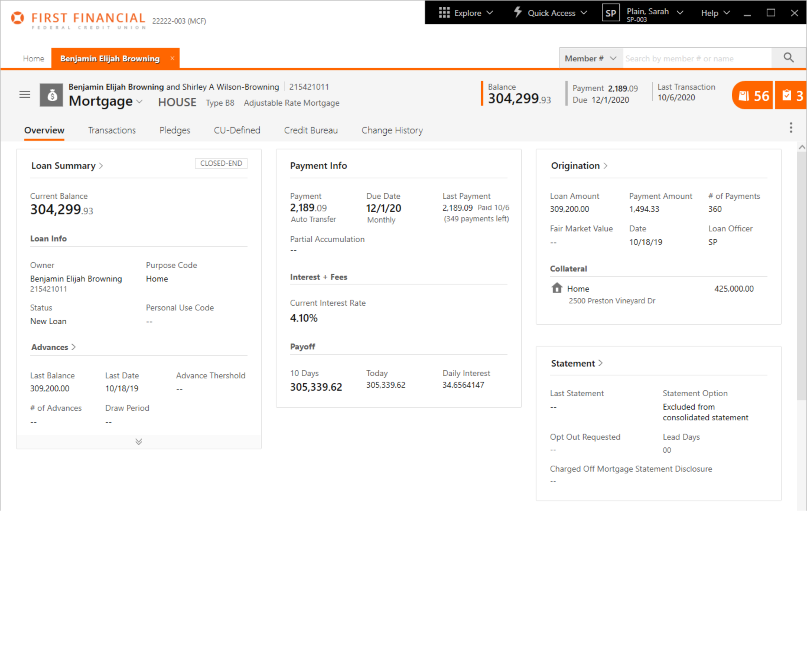Click the 10 Days payoff 305,339.62
The image size is (807, 667).
tap(316, 387)
